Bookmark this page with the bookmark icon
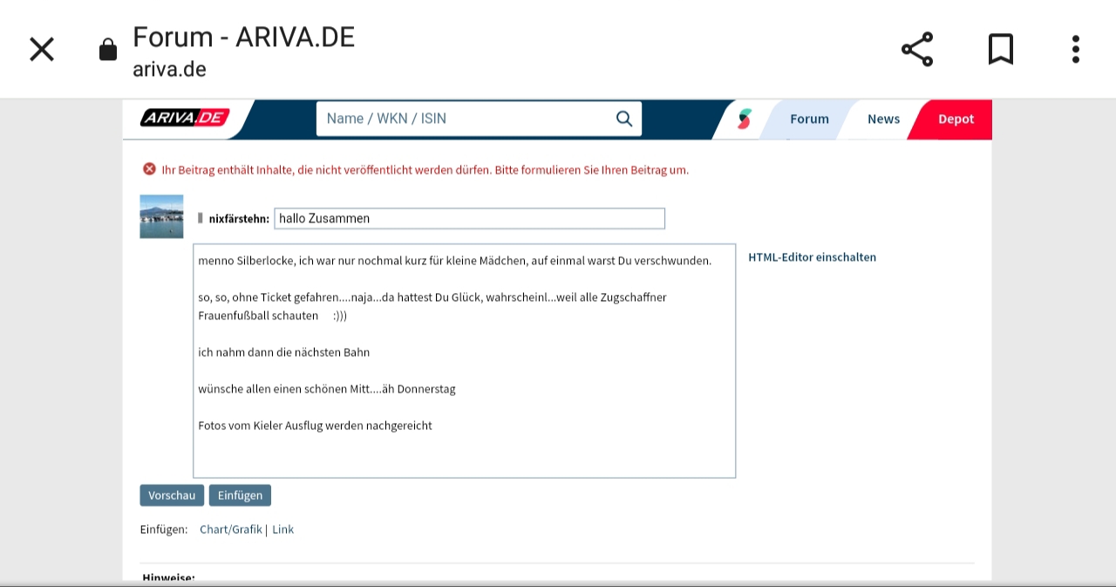The image size is (1116, 587). coord(1001,49)
